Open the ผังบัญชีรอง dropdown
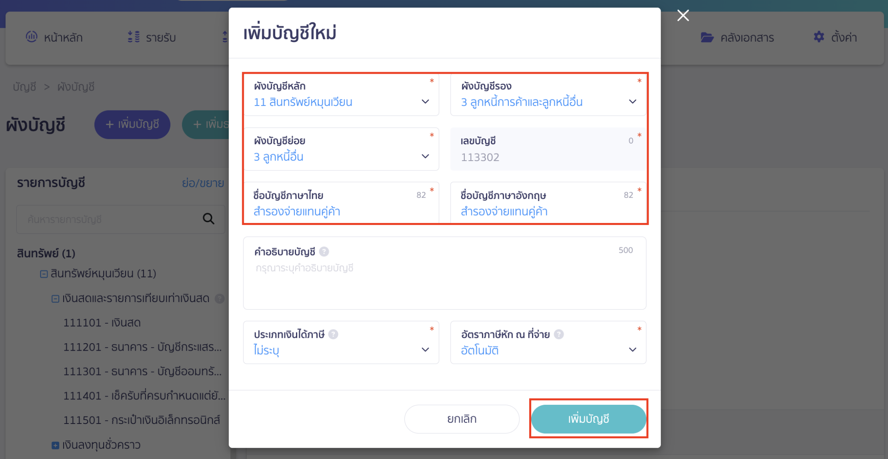 point(632,102)
